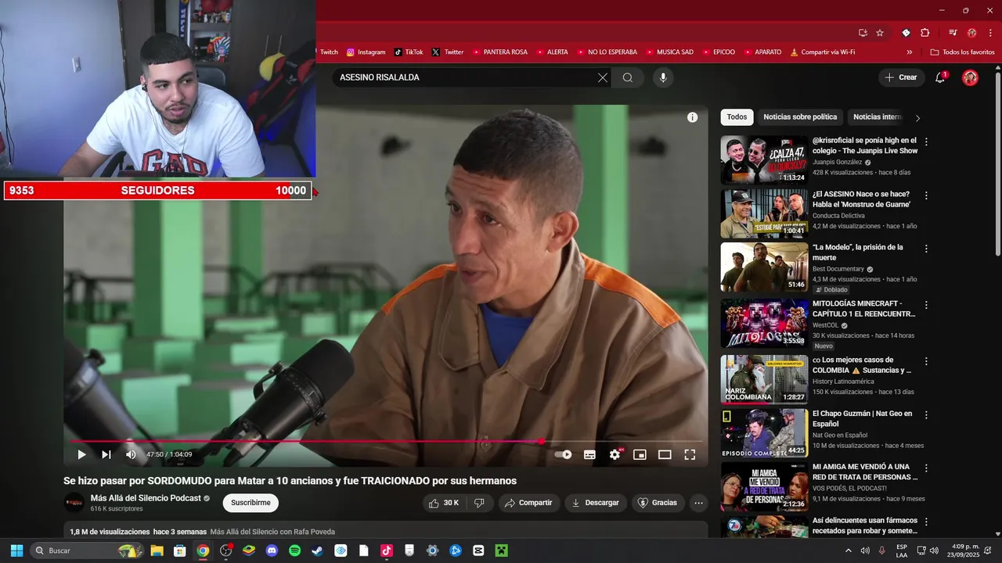Select the Todos filter chip
Screen dimensions: 1002x563
(737, 117)
